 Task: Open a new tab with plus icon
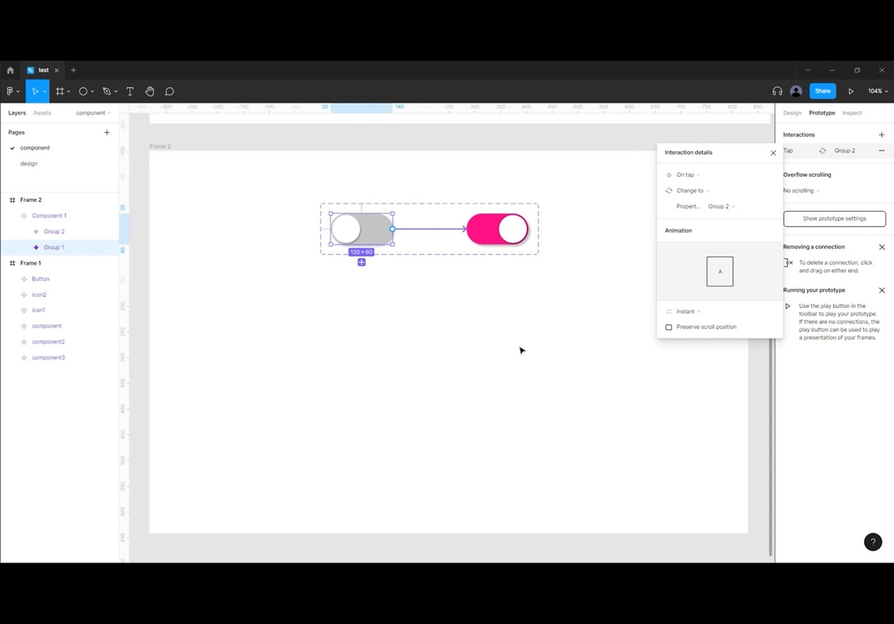tap(73, 70)
